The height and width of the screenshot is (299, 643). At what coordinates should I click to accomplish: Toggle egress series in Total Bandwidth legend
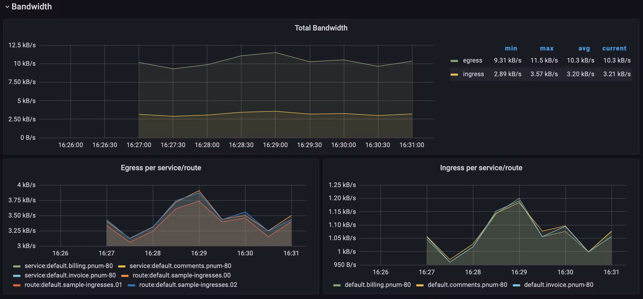(x=472, y=60)
